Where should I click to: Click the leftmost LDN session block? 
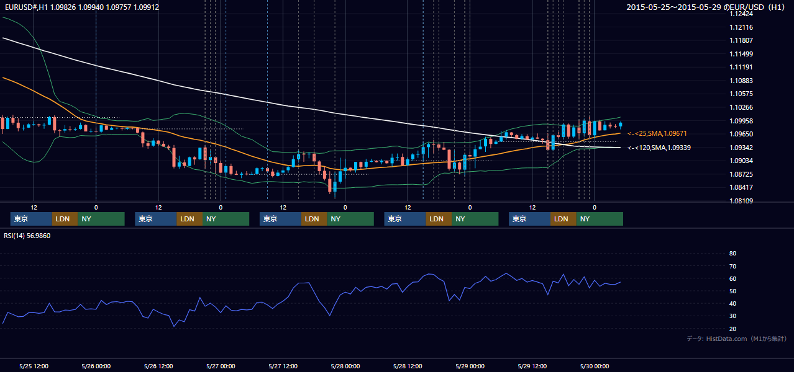coord(64,219)
